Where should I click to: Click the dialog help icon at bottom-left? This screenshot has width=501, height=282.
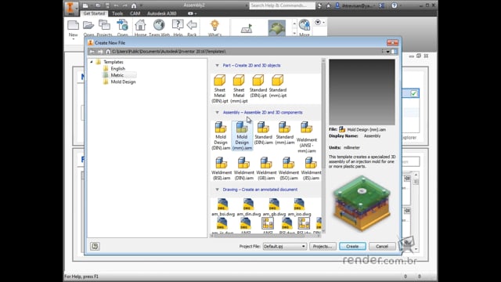point(95,246)
